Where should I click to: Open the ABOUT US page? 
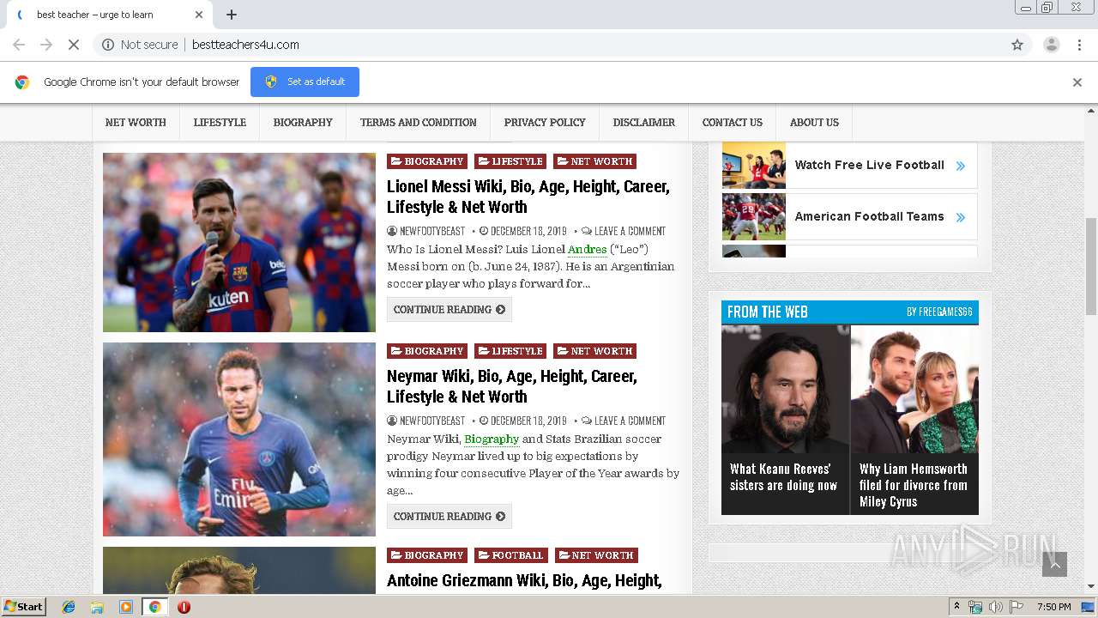(x=814, y=123)
